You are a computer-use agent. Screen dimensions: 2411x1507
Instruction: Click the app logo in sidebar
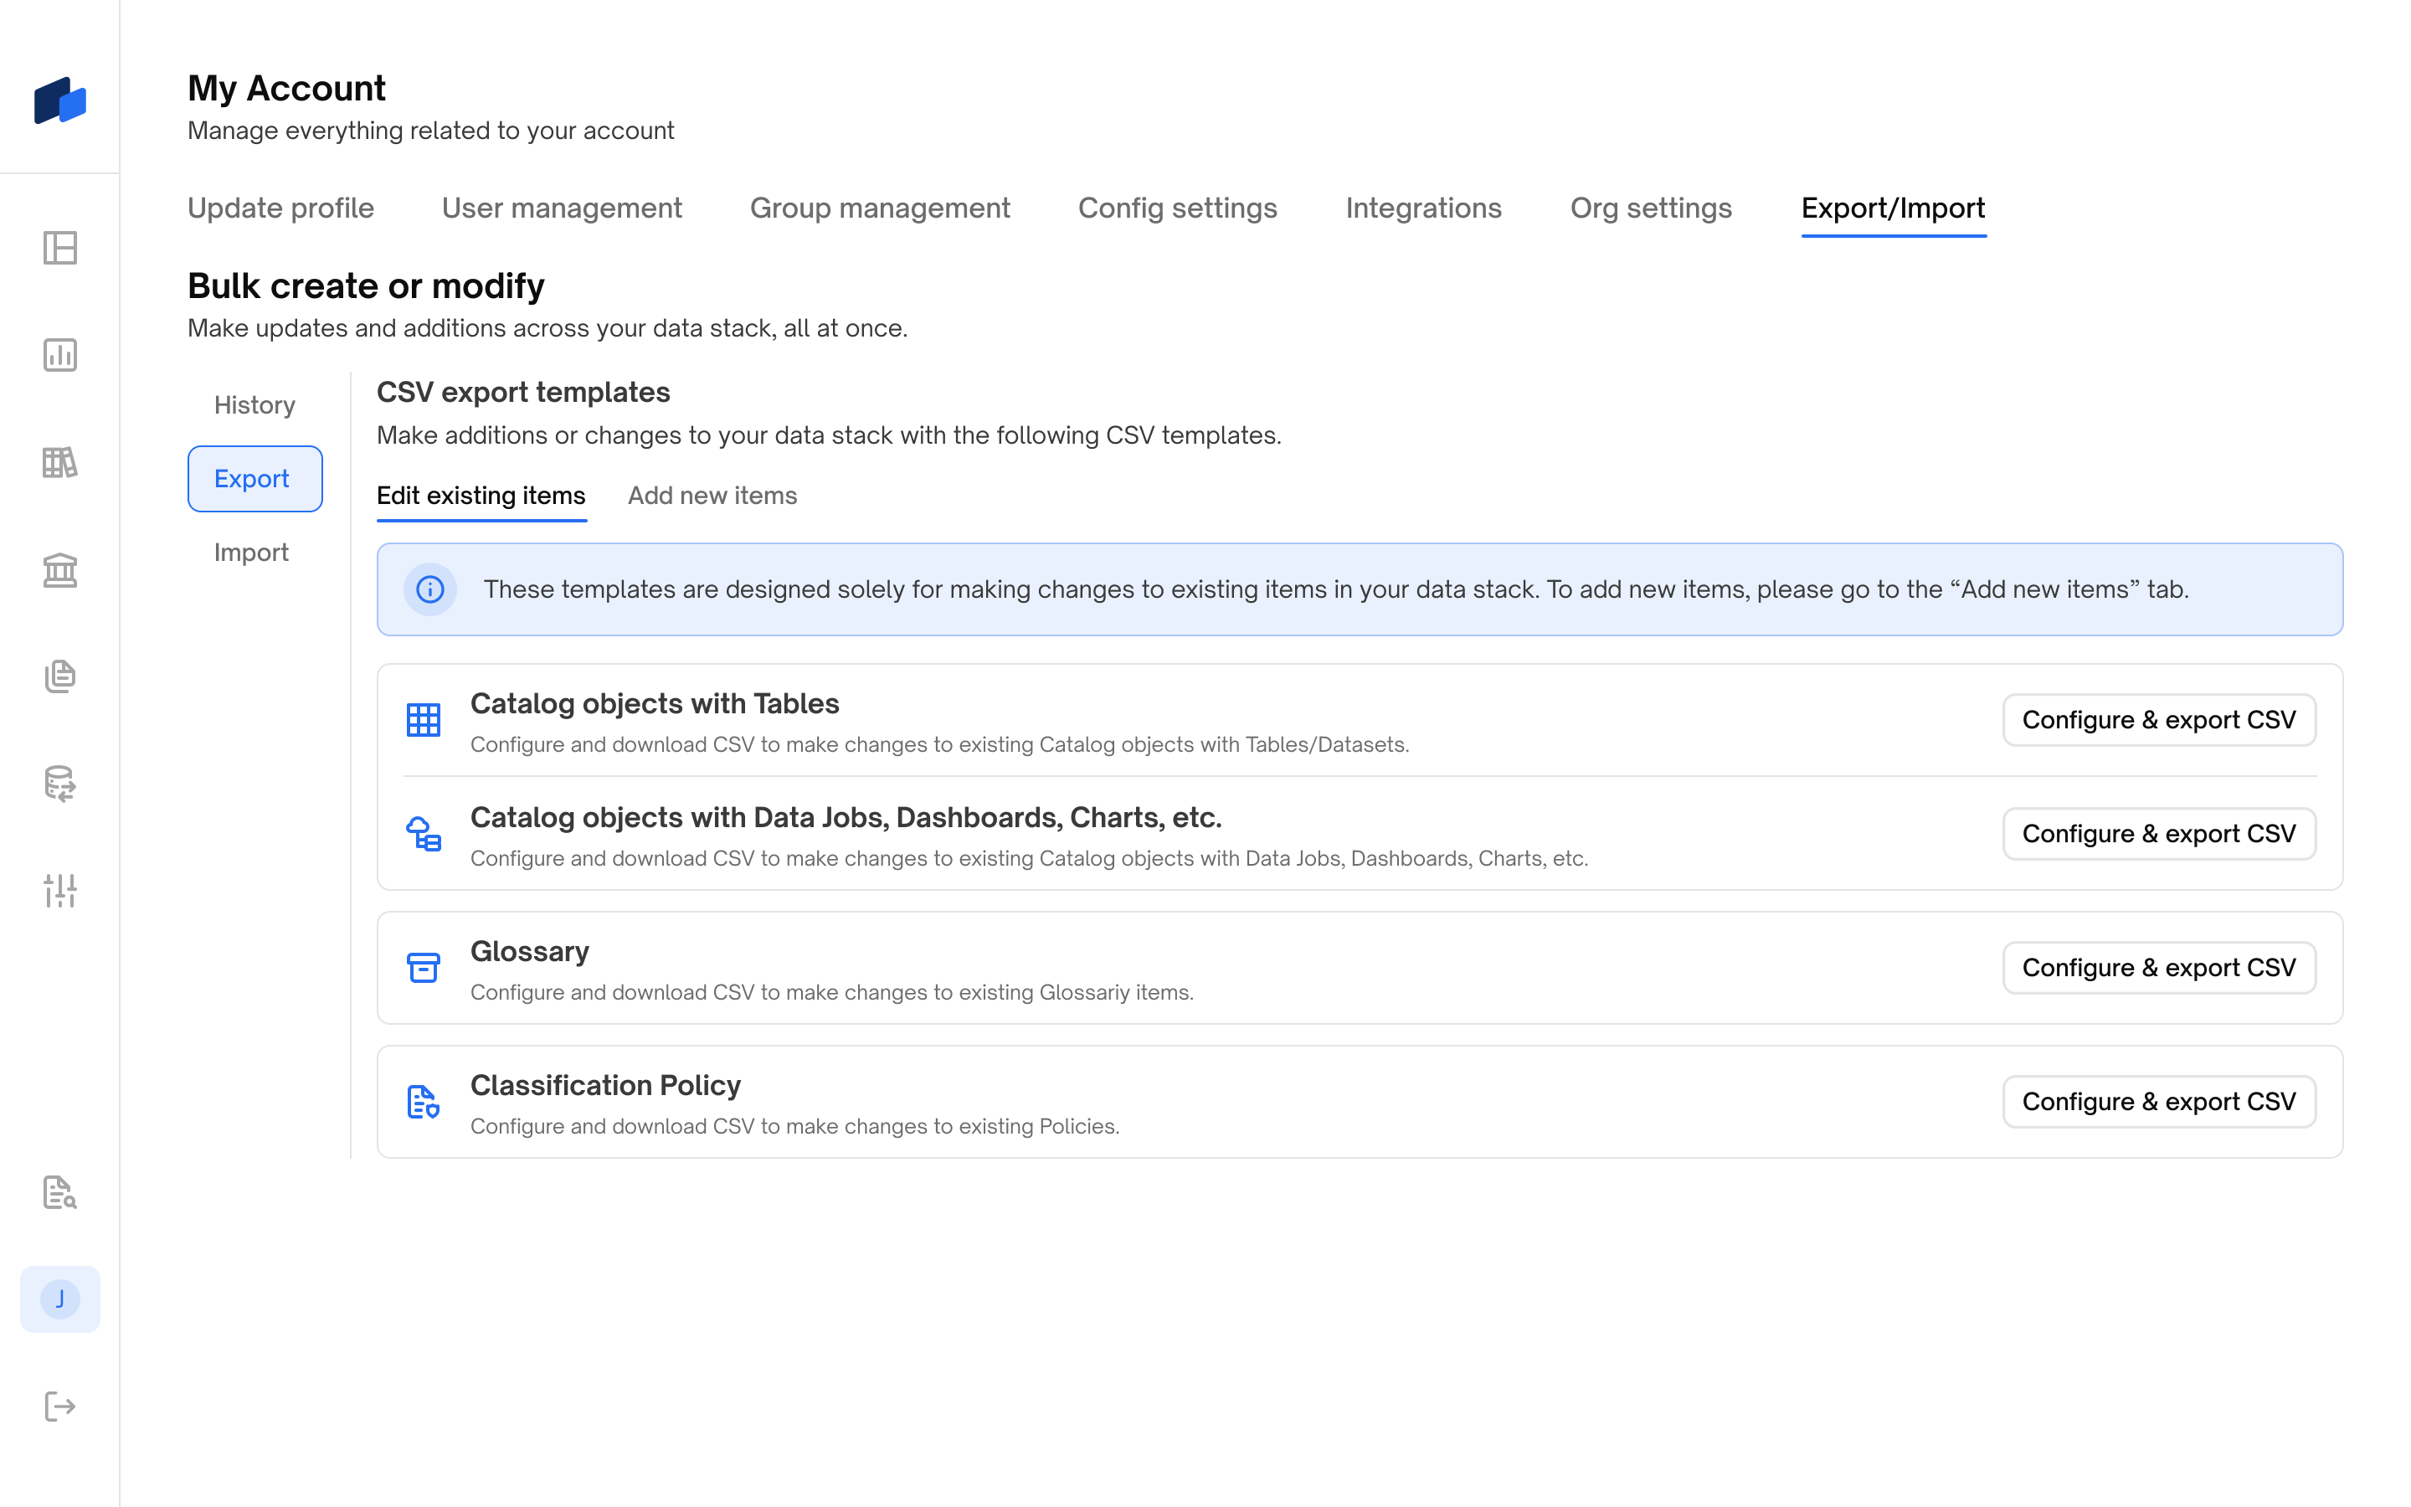tap(59, 100)
